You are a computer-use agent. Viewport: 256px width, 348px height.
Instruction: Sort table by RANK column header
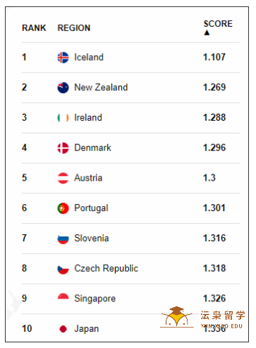click(34, 28)
